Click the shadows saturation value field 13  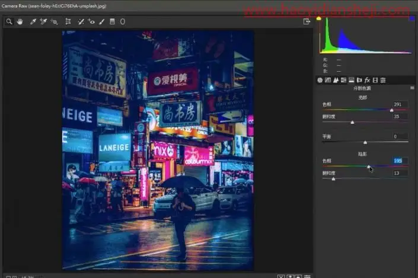tap(400, 173)
